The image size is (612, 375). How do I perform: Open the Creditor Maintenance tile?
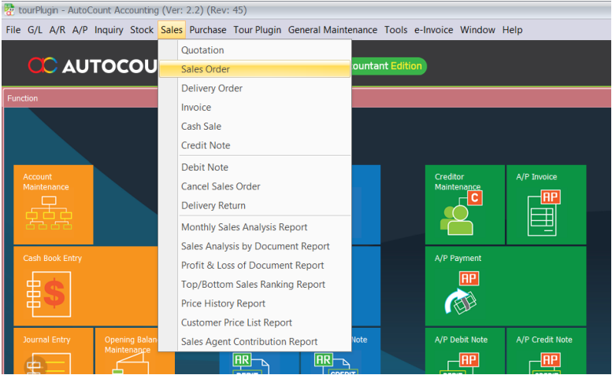pos(465,204)
